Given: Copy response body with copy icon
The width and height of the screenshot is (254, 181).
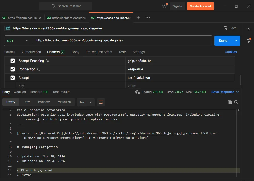Looking at the screenshot, I should pyautogui.click(x=230, y=102).
